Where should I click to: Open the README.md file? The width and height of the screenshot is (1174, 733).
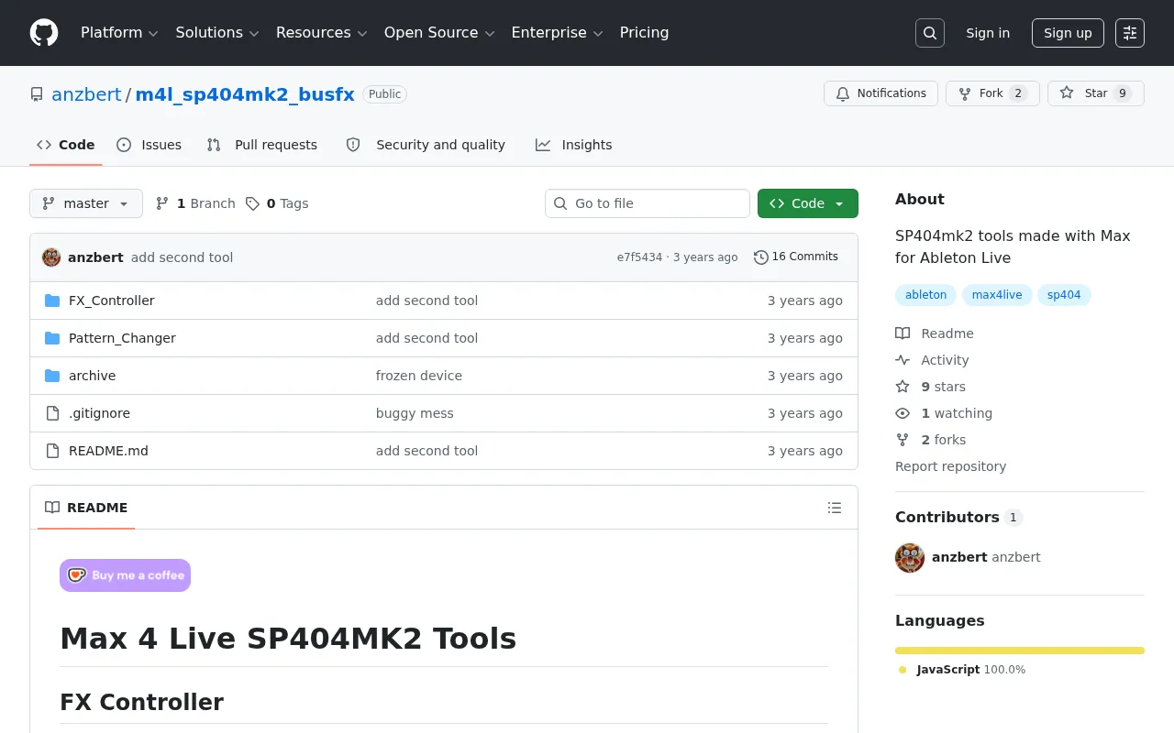coord(108,451)
